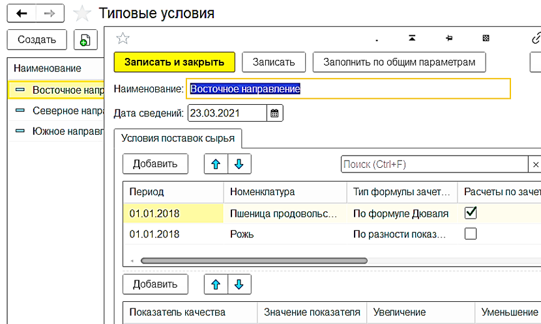Click 01.01.2018 period in the Пшеница row
This screenshot has width=541, height=324.
coord(173,213)
